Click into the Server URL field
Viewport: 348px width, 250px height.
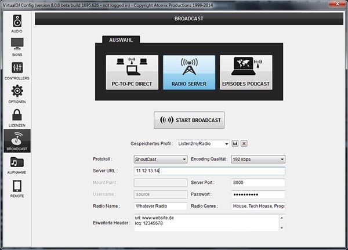click(209, 171)
